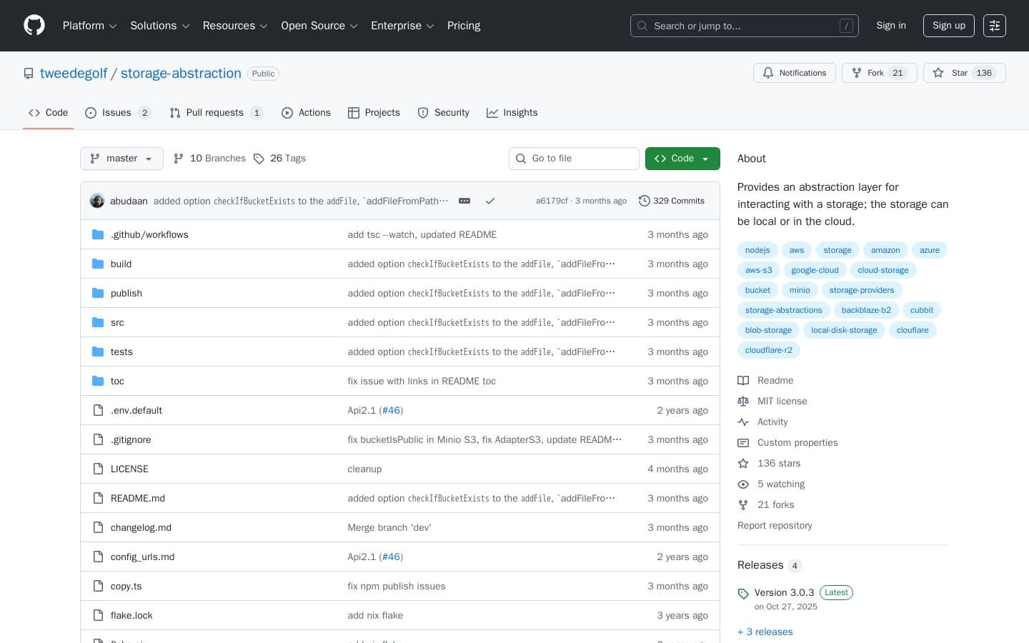The height and width of the screenshot is (643, 1029).
Task: Click the star icon to star repository
Action: [938, 73]
